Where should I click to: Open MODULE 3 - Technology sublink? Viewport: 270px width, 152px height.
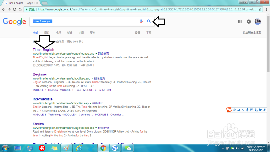(47, 115)
